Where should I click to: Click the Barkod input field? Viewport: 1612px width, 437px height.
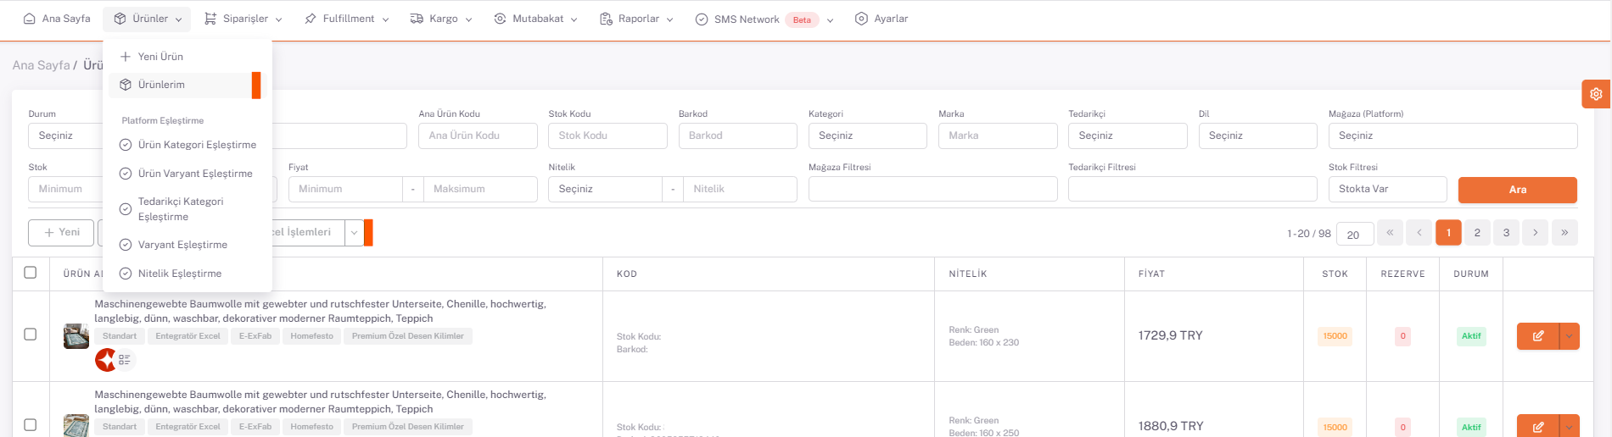[x=737, y=136]
